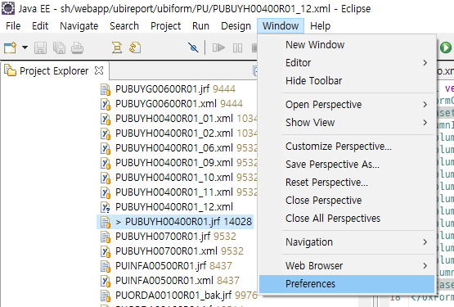This screenshot has height=307, width=454.
Task: Open the Design menu
Action: pyautogui.click(x=236, y=26)
